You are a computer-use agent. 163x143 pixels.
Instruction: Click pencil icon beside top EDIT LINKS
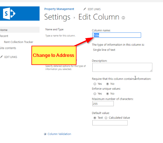point(85,9)
